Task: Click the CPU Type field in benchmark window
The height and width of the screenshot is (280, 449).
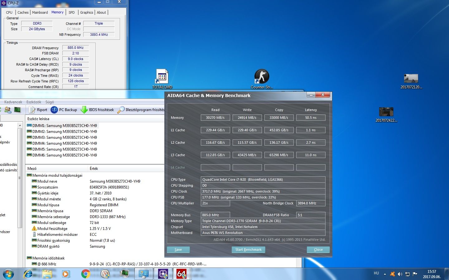Action: coord(263,180)
